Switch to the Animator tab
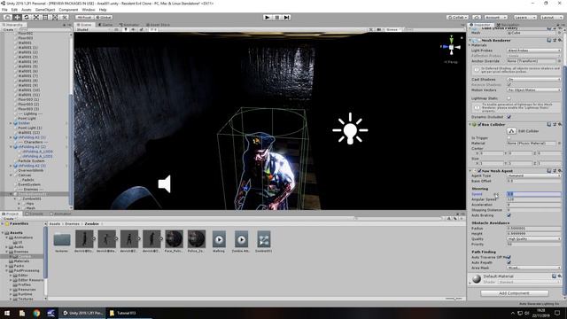 (x=129, y=25)
